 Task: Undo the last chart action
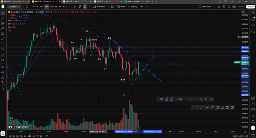tap(142, 7)
